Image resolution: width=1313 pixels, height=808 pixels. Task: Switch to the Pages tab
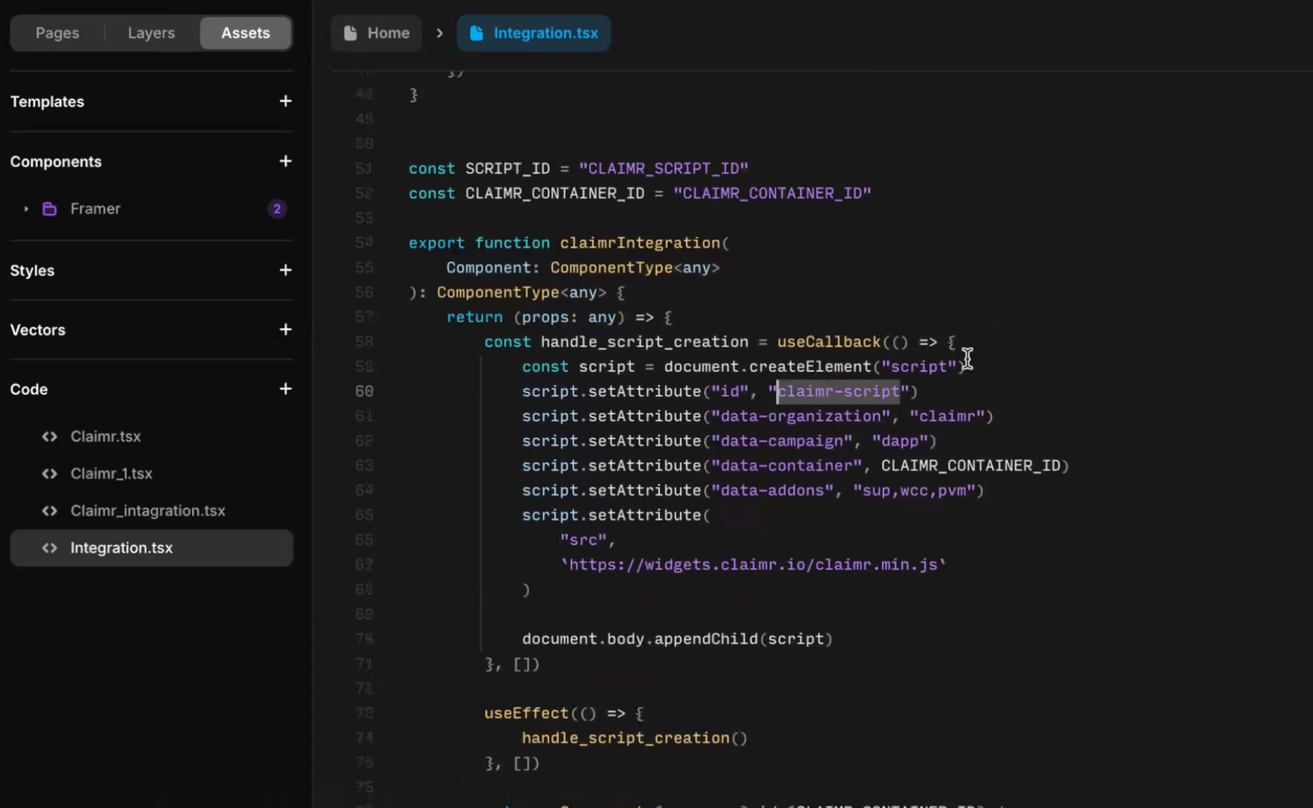(58, 33)
